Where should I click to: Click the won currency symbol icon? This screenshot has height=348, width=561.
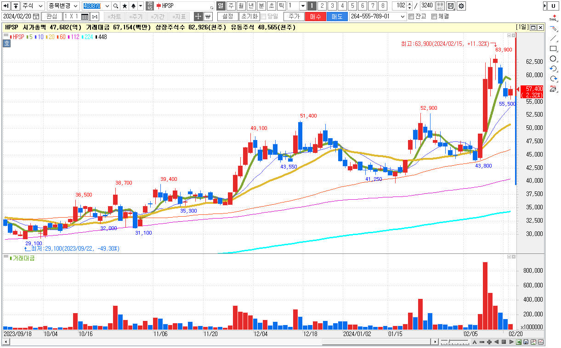click(x=208, y=17)
